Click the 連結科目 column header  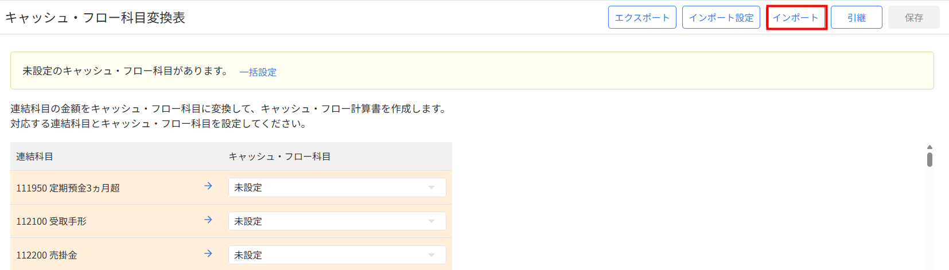pyautogui.click(x=34, y=156)
